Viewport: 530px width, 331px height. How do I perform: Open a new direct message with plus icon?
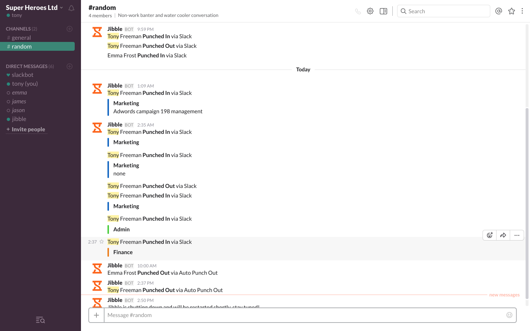tap(70, 66)
